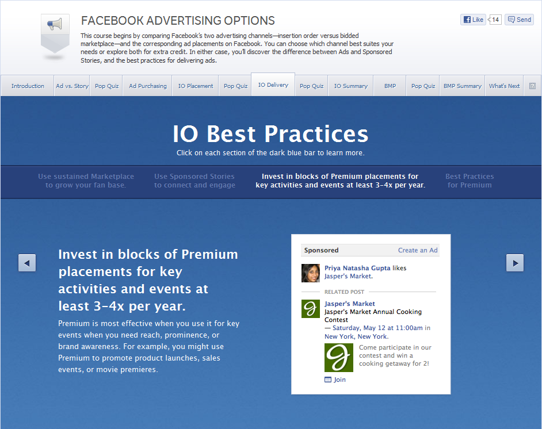Open Priya Natasha Gupta's profile link
The width and height of the screenshot is (542, 429).
[x=357, y=268]
